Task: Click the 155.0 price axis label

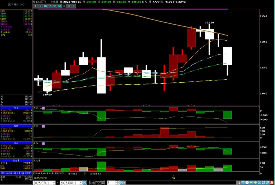Action: click(x=263, y=16)
